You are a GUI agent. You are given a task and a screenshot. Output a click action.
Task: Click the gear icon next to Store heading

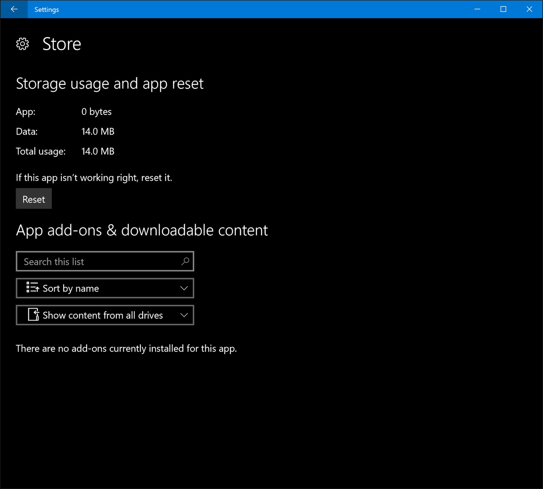pyautogui.click(x=22, y=43)
